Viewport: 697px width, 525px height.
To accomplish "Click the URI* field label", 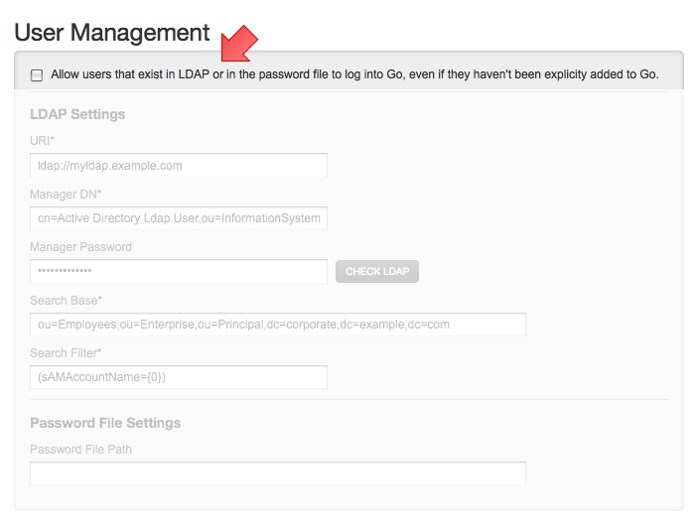I will click(x=43, y=142).
